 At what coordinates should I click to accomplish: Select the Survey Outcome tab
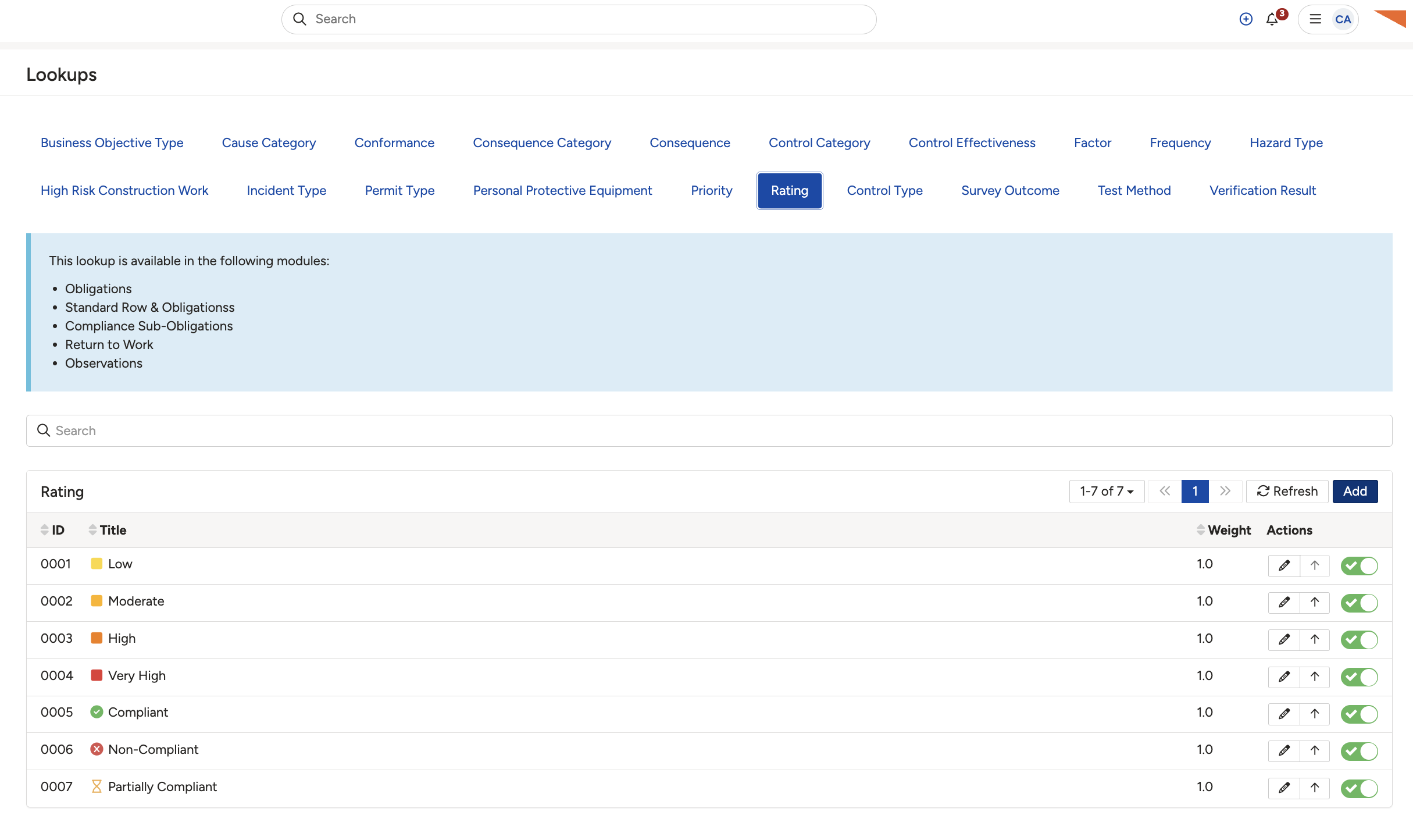(x=1010, y=190)
